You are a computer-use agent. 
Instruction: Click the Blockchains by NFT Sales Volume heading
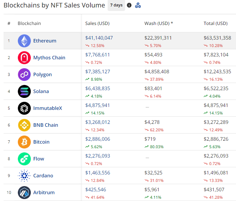point(54,6)
